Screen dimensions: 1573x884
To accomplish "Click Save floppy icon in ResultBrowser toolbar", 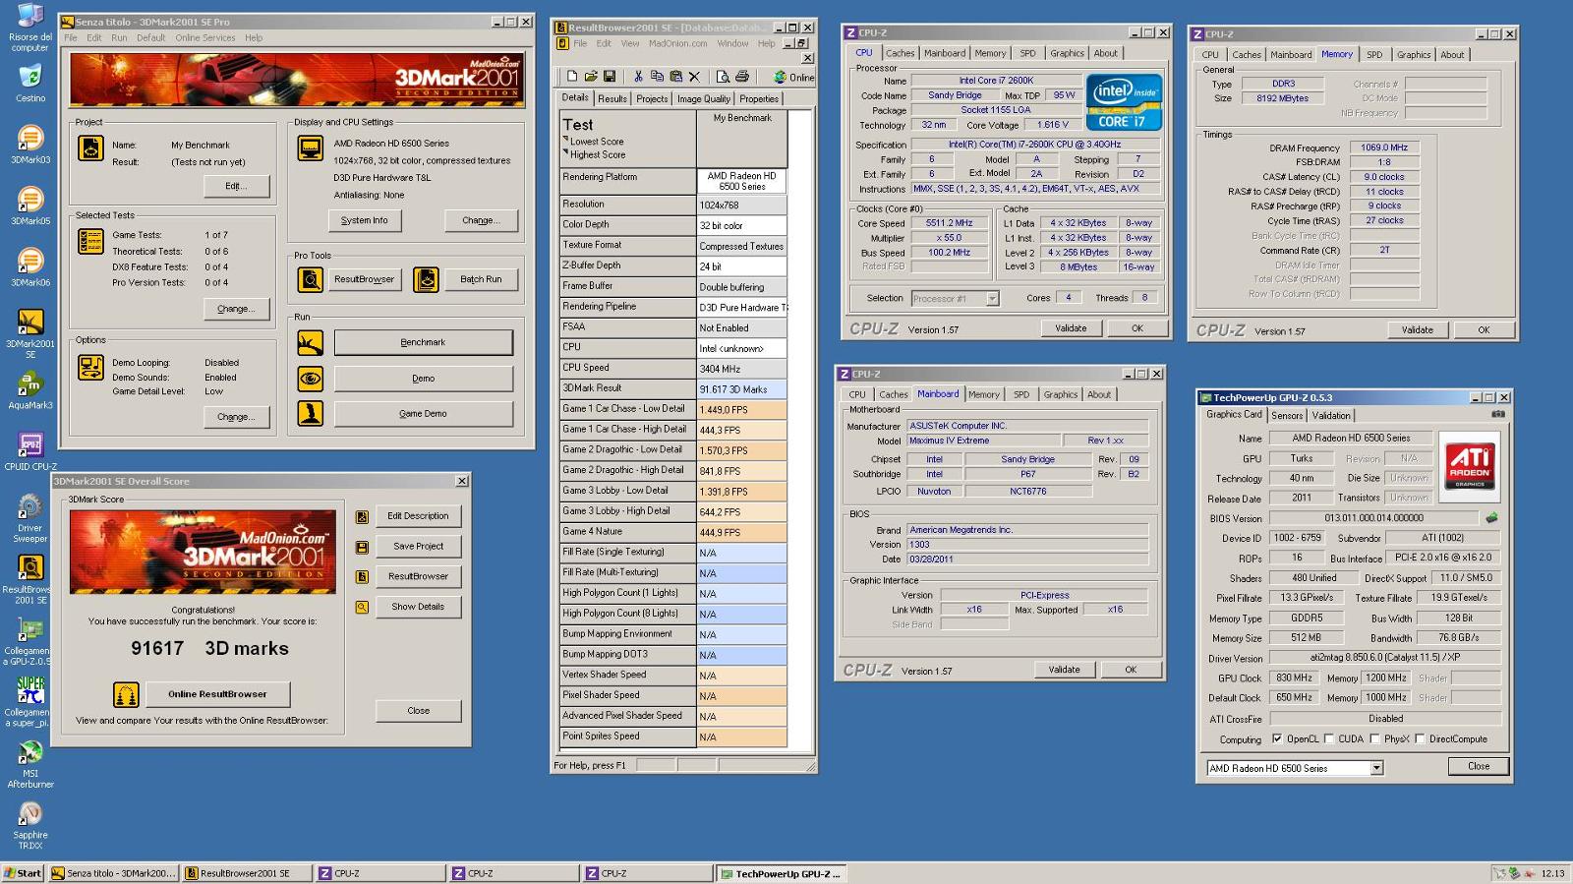I will (610, 77).
